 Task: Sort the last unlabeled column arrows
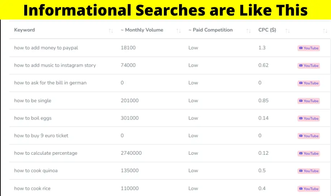[325, 31]
